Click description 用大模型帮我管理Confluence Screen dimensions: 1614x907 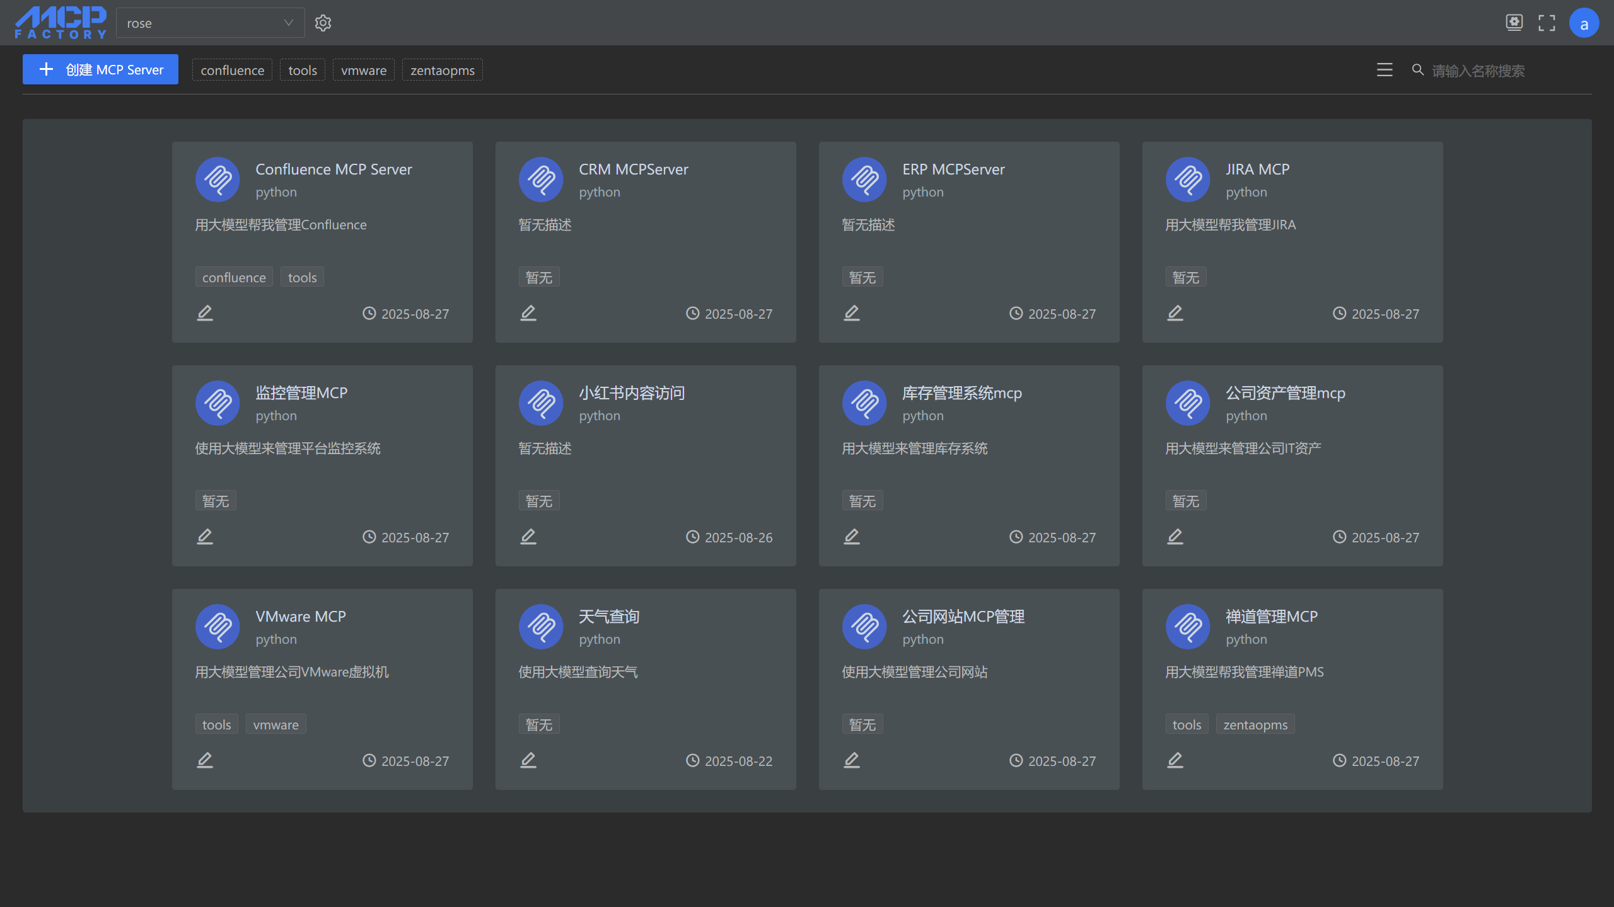pos(281,225)
